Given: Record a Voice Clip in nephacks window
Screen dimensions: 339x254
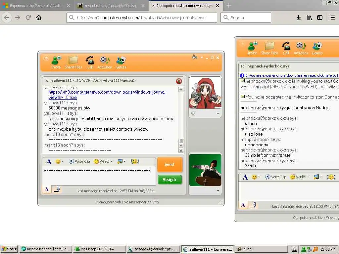Looking at the screenshot, I should click(275, 177).
